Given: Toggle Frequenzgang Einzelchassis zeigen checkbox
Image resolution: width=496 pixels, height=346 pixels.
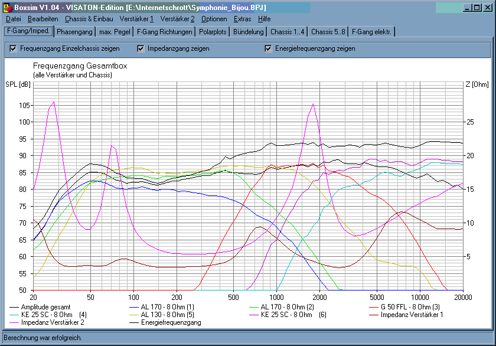Looking at the screenshot, I should click(x=13, y=48).
